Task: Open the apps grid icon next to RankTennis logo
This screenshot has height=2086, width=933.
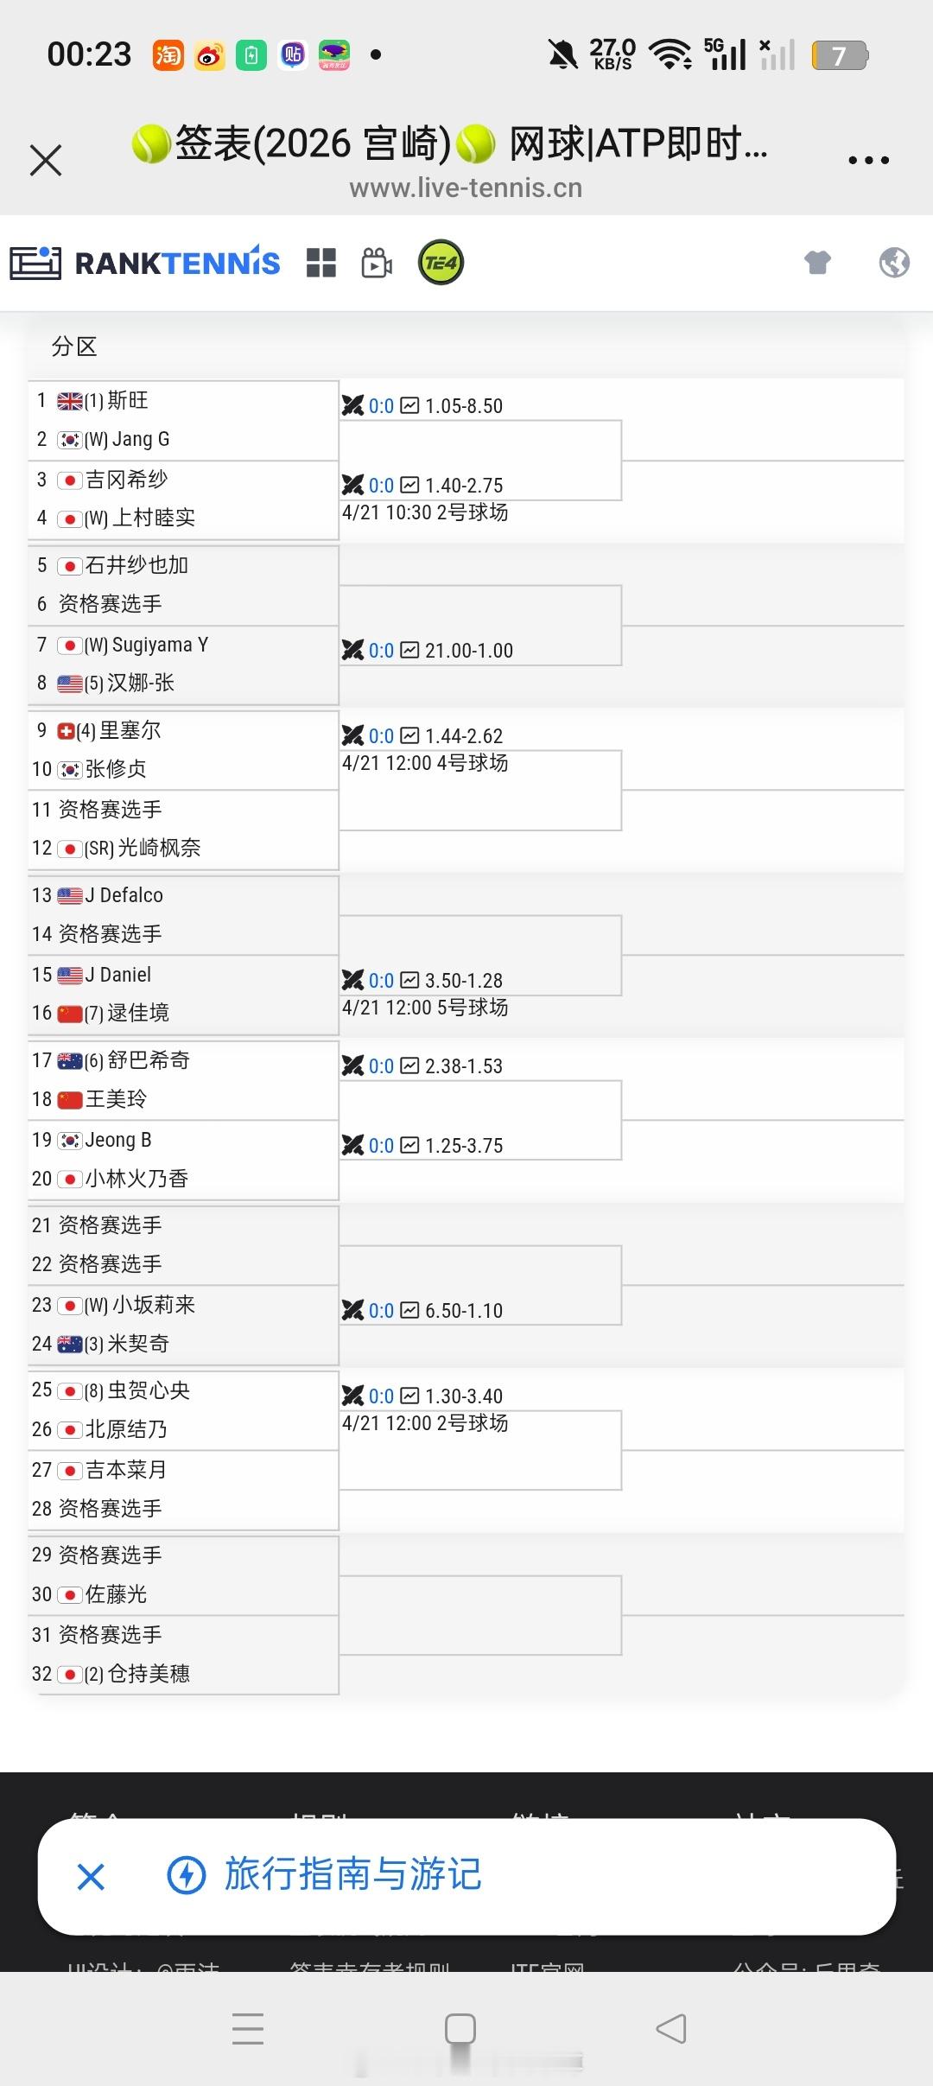Action: click(x=322, y=262)
